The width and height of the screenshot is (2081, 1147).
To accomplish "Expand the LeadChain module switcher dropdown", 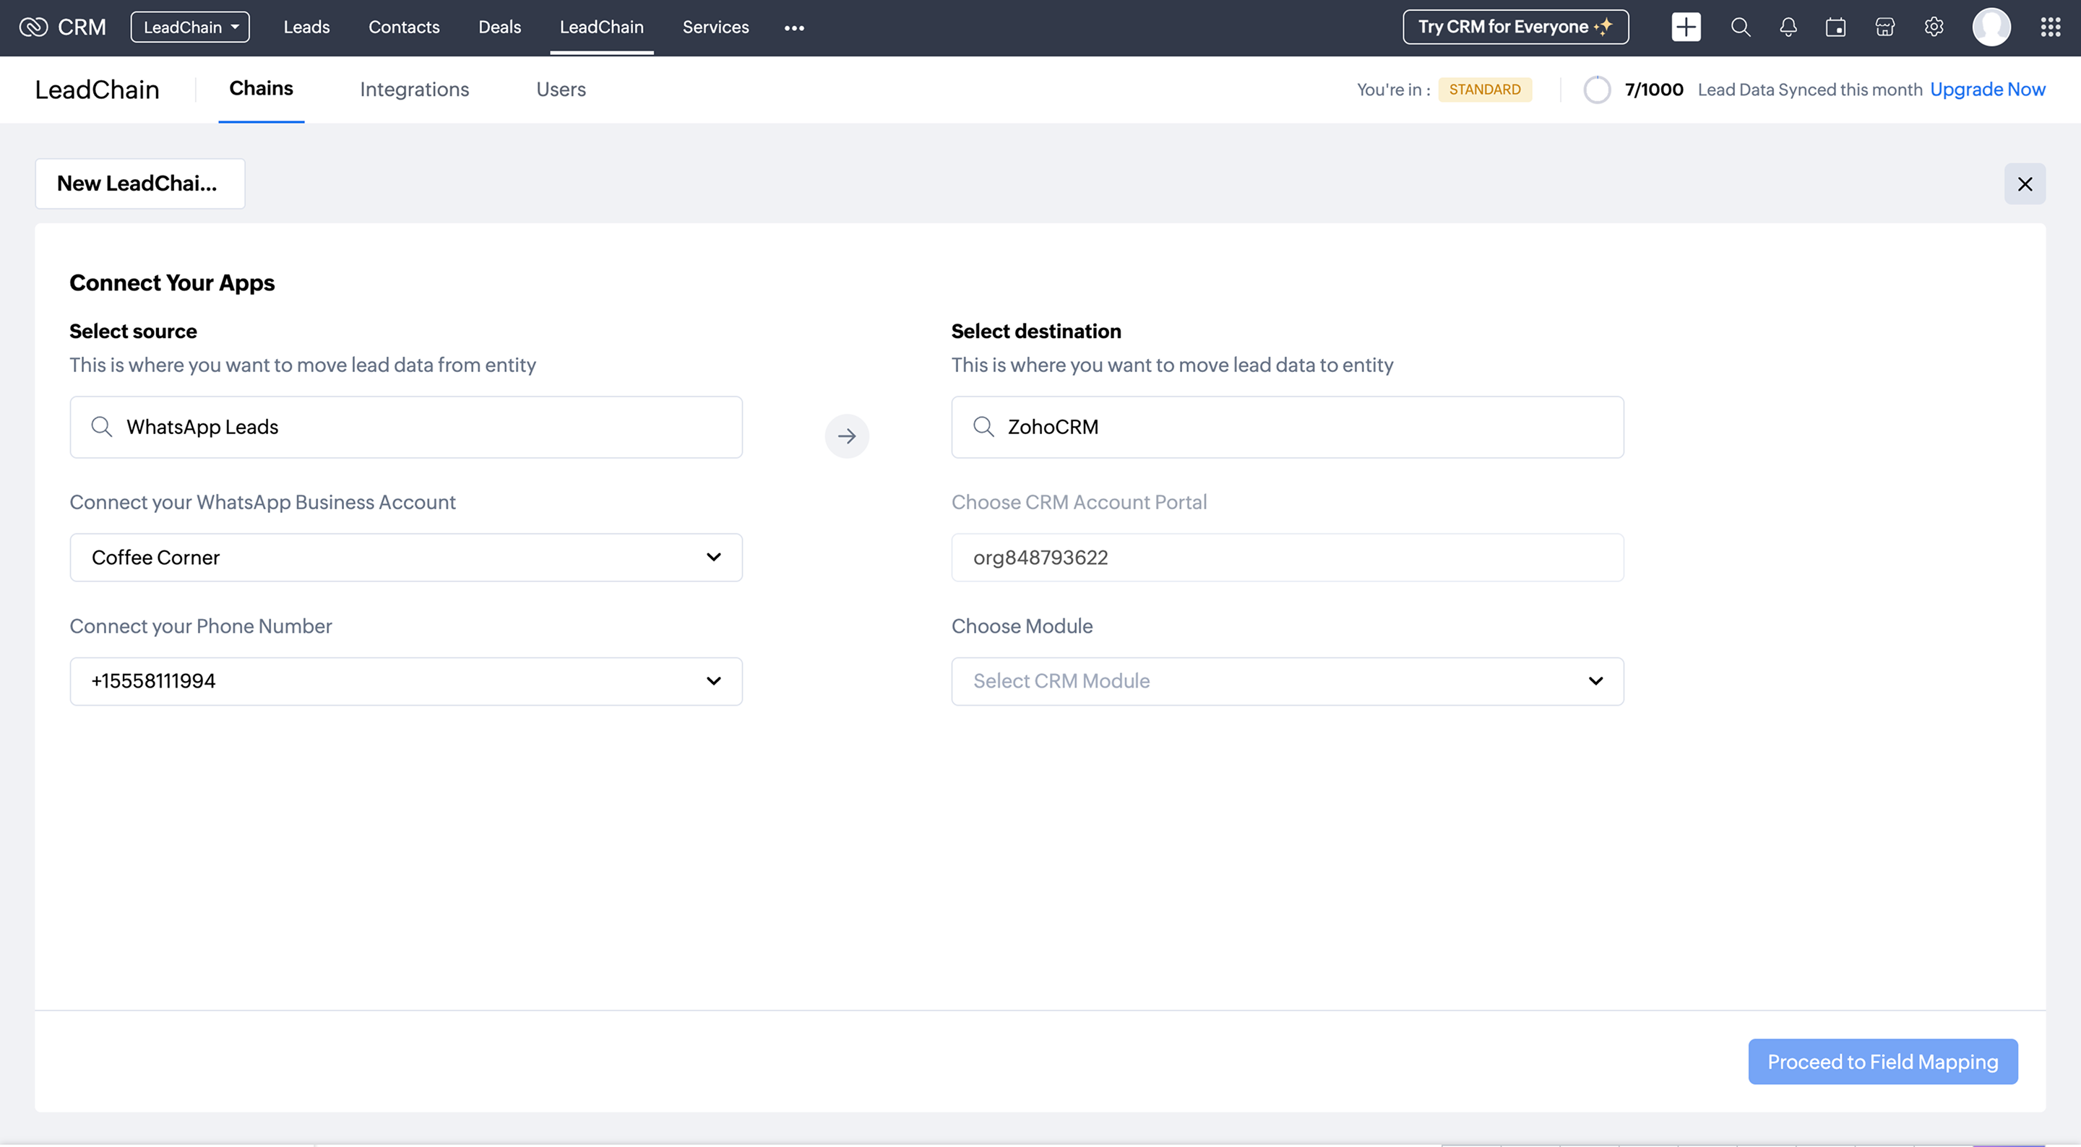I will pos(190,27).
